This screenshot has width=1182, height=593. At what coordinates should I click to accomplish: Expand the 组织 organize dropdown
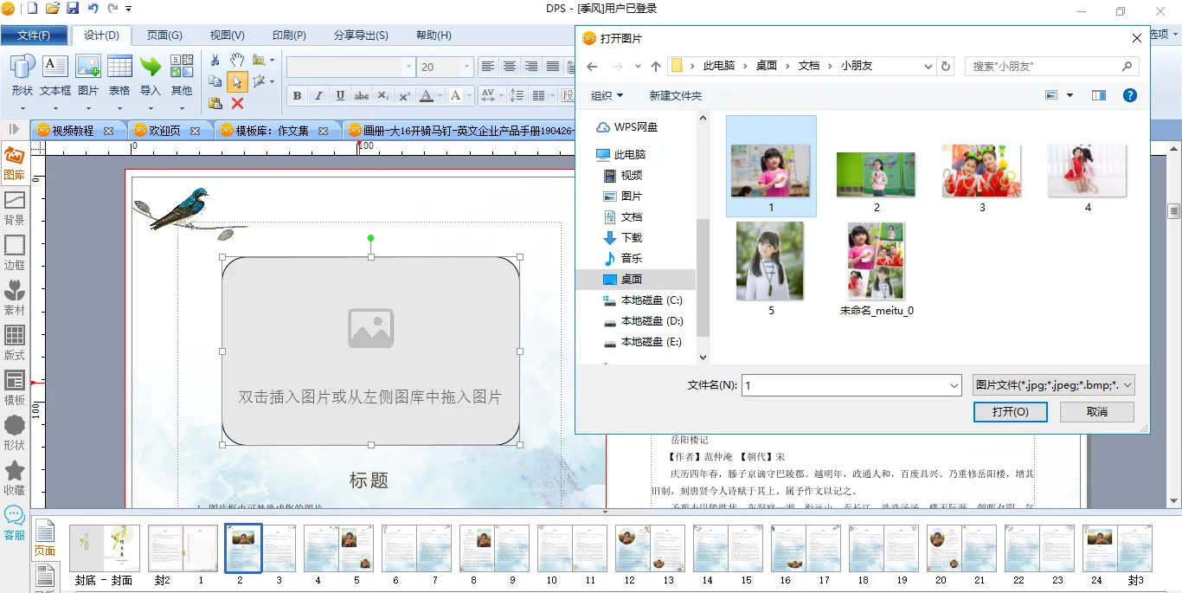(607, 95)
